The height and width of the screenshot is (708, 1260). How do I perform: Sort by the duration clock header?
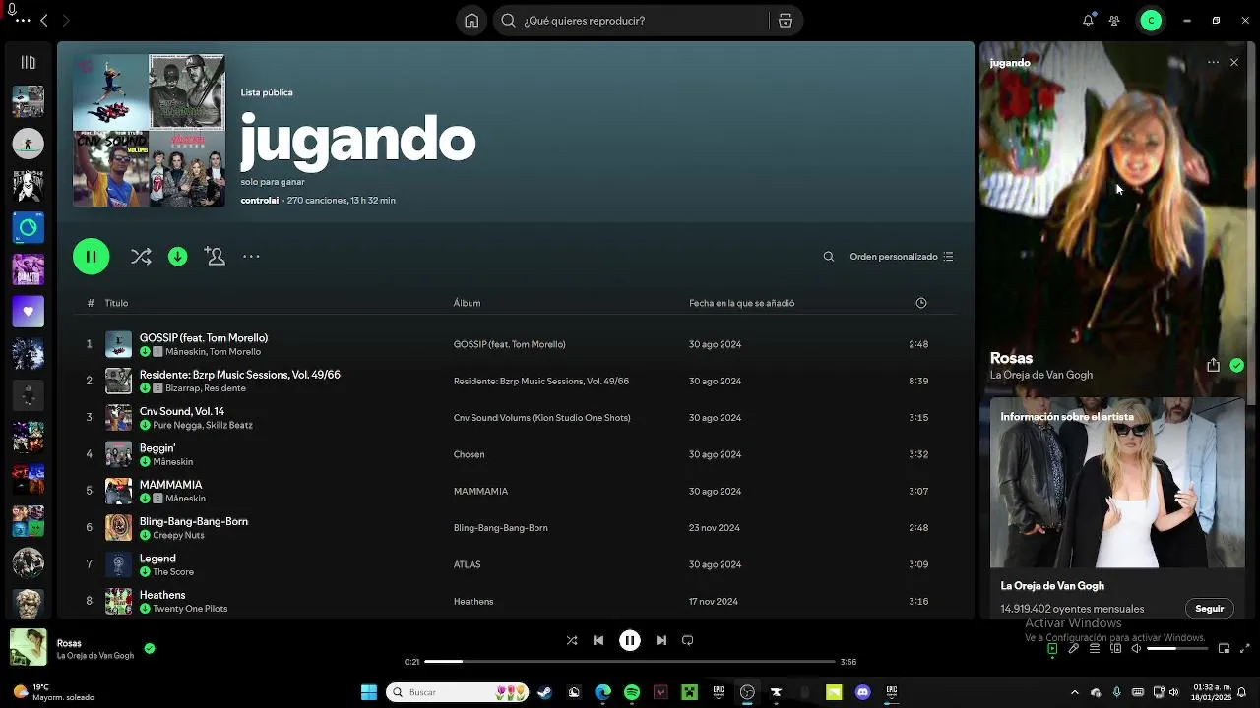pos(921,303)
